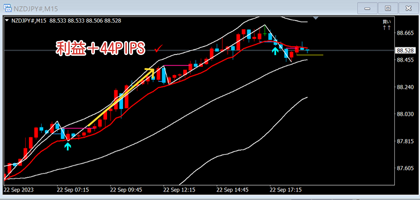Click the 22 Sep 12:15 time label
Screen dimensions: 420x200
[179, 190]
